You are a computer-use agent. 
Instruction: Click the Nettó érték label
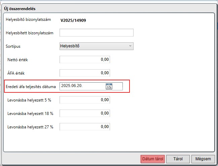[x=17, y=60]
